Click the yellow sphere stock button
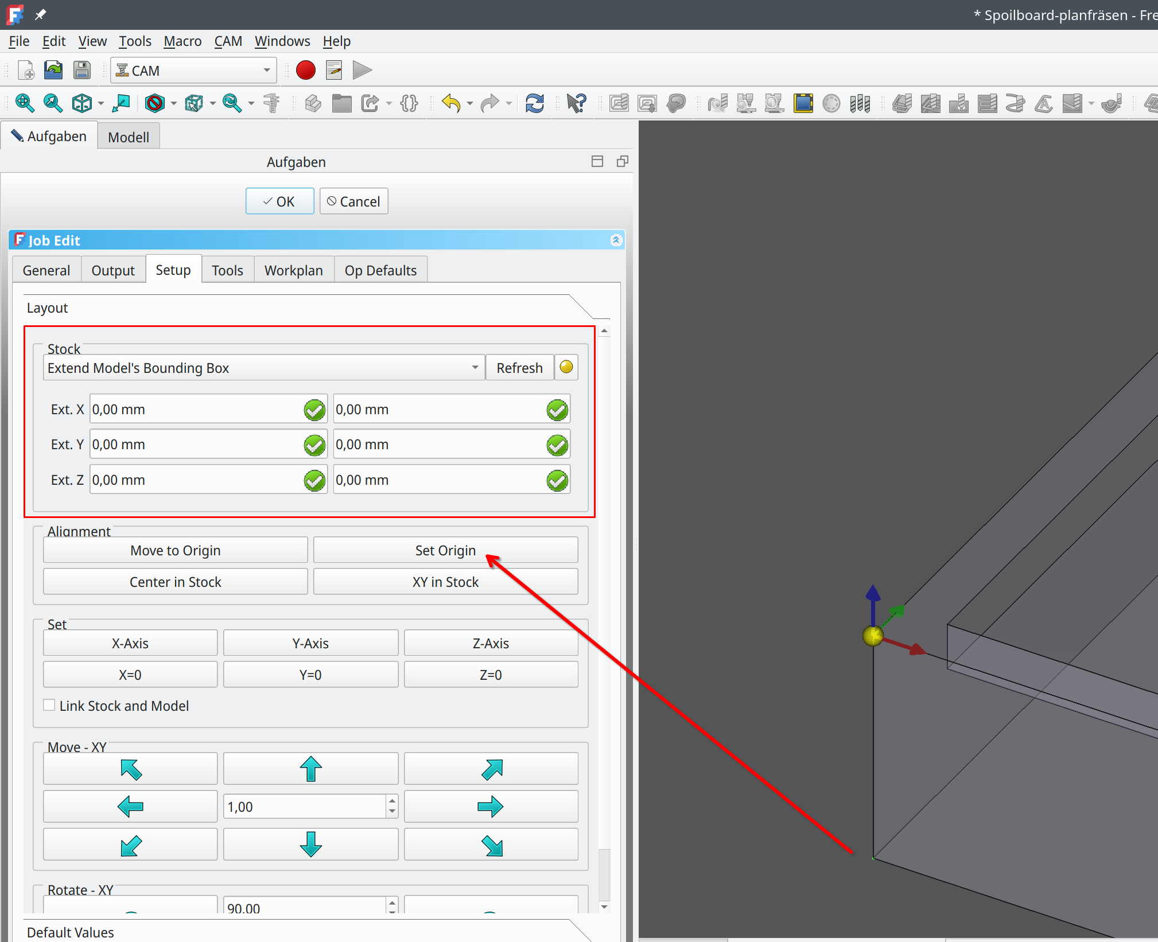This screenshot has width=1158, height=942. click(566, 367)
